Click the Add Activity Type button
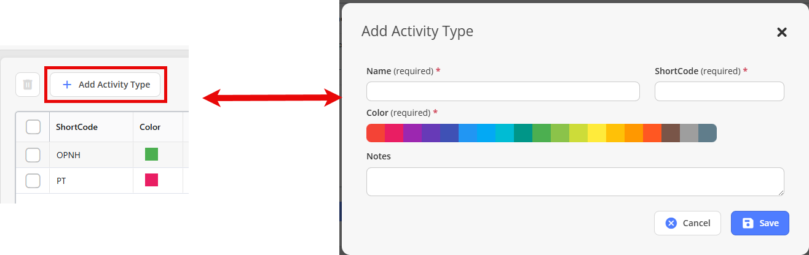 pos(106,85)
